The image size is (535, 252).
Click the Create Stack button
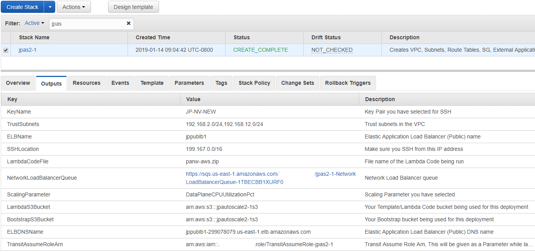point(23,7)
